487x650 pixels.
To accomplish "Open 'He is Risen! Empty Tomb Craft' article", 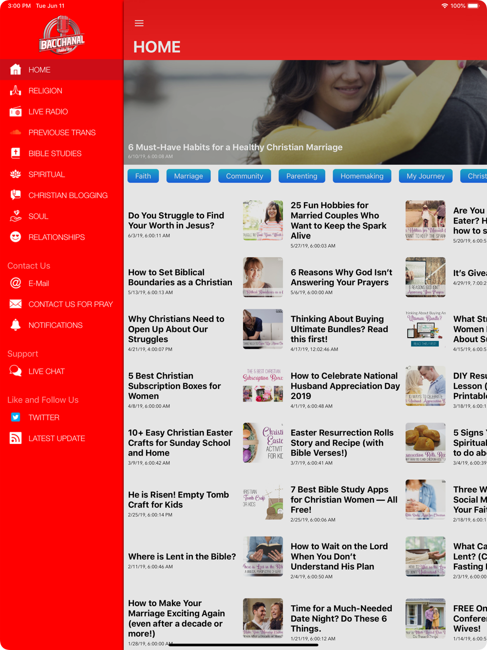I will 178,500.
